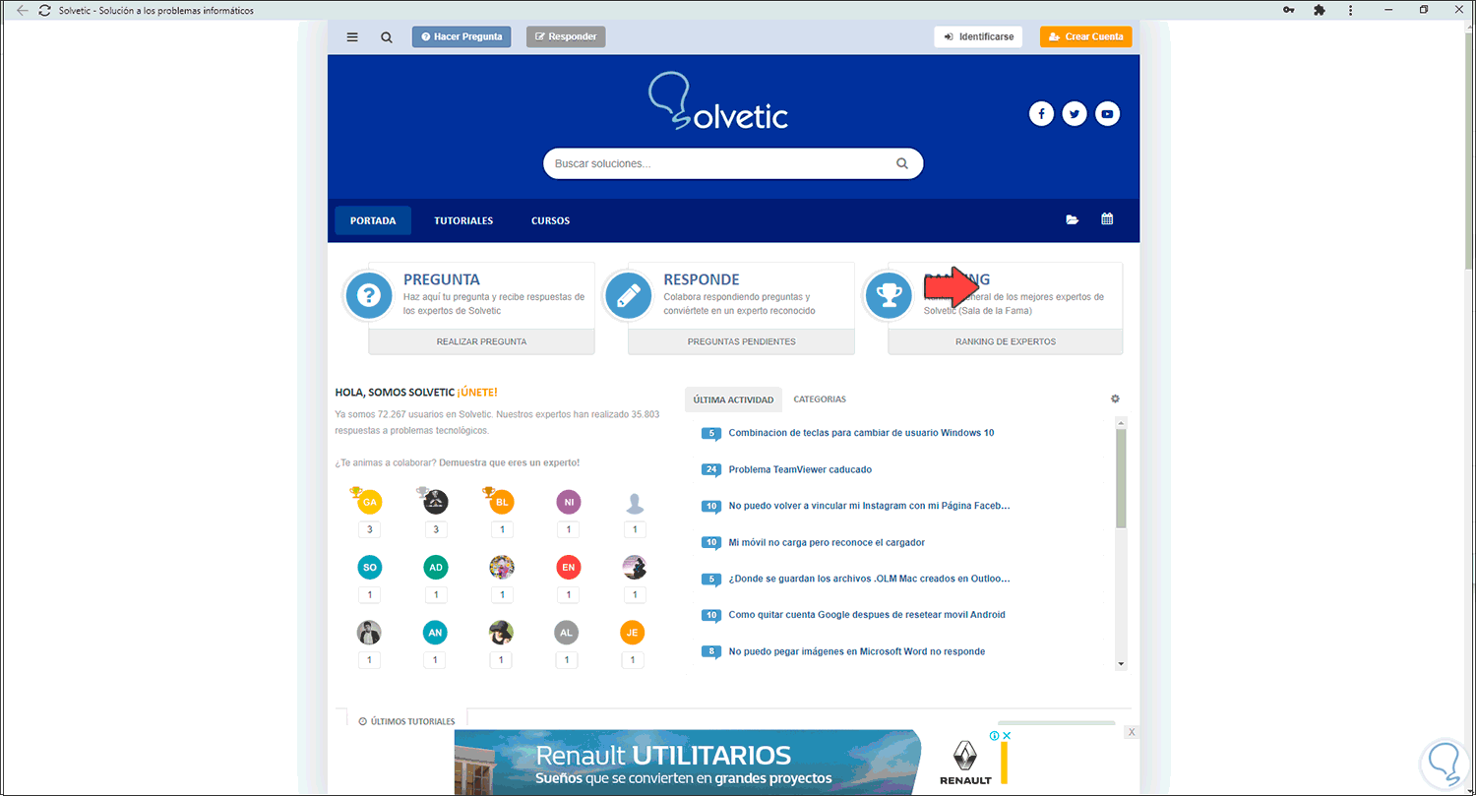Open the JE user avatar
The width and height of the screenshot is (1476, 796).
(633, 633)
